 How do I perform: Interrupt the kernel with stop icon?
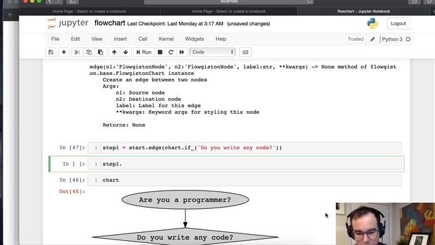pyautogui.click(x=160, y=52)
